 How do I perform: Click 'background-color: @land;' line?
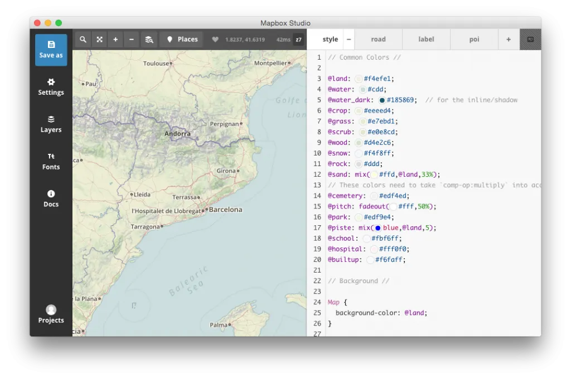pos(381,313)
